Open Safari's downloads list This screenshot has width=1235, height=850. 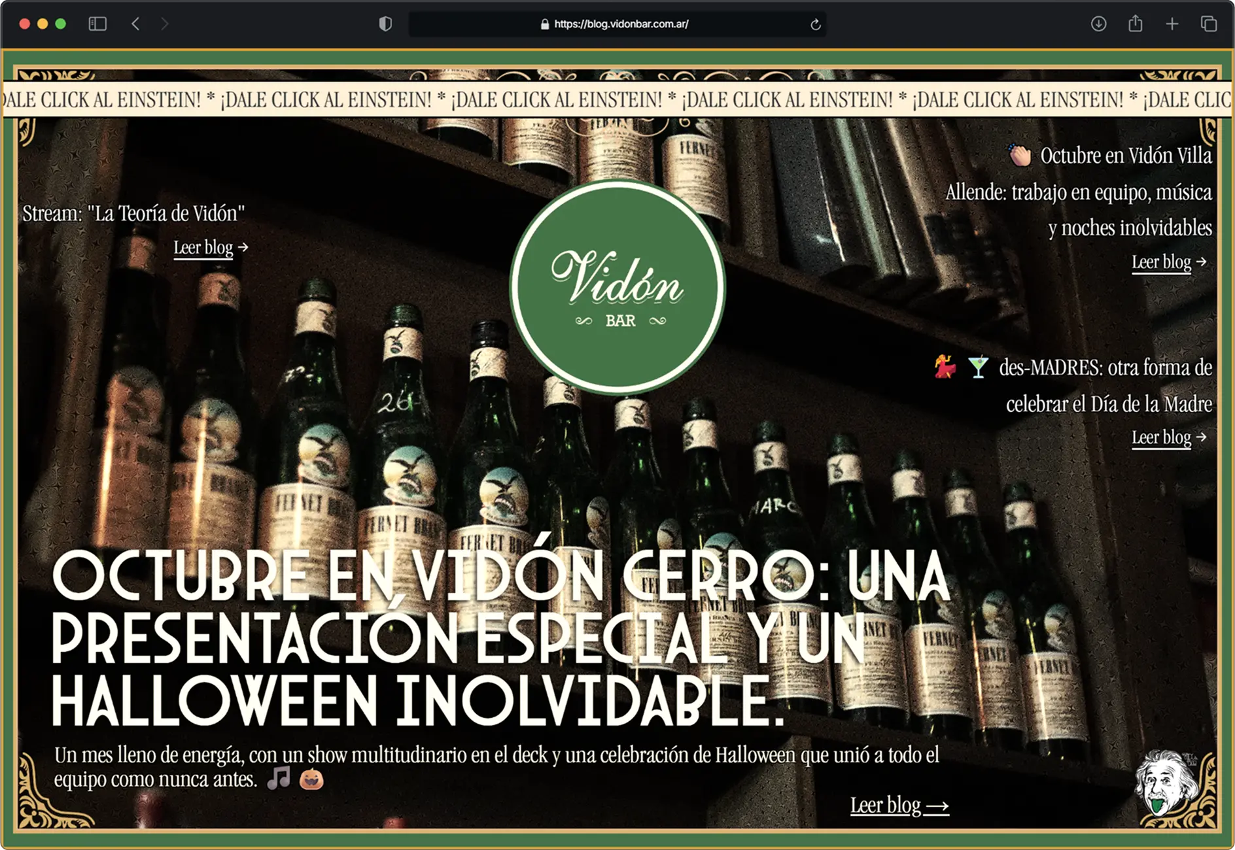pos(1098,24)
